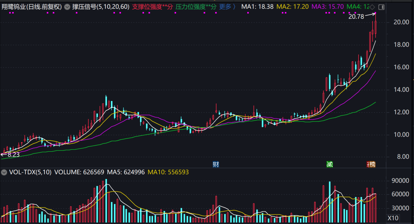Click the 8.23 low price annotation
Image resolution: width=414 pixels, height=224 pixels.
pyautogui.click(x=13, y=154)
